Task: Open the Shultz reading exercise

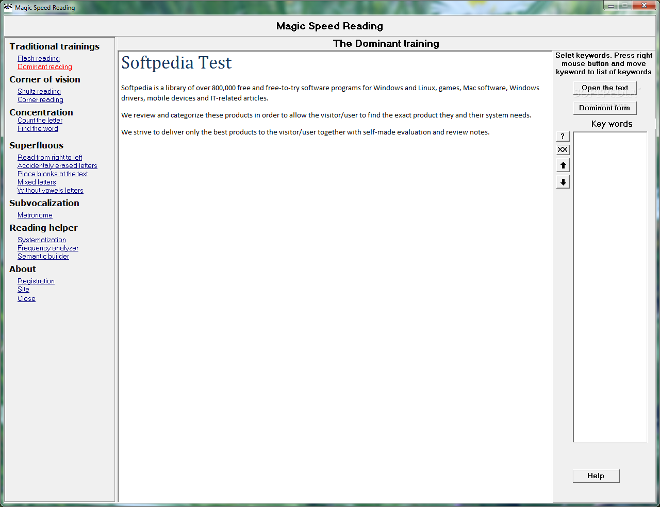Action: pos(39,92)
